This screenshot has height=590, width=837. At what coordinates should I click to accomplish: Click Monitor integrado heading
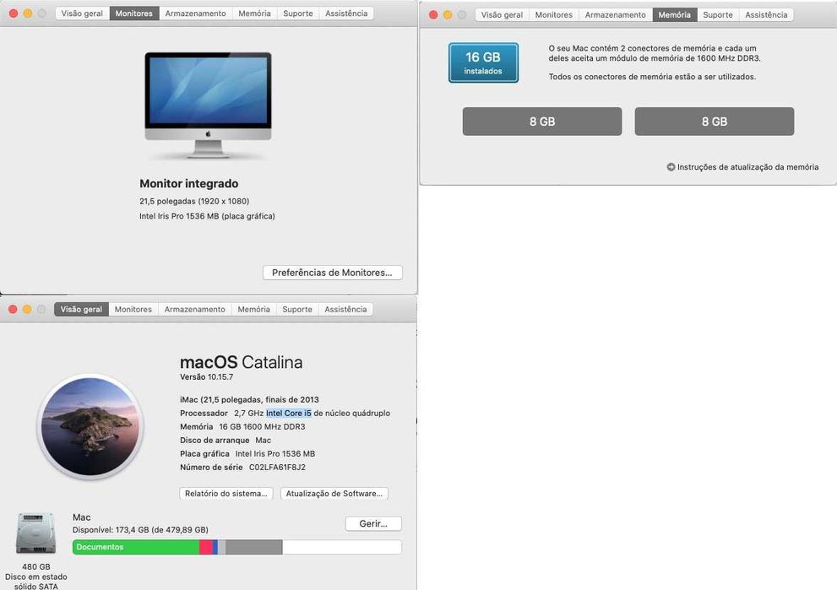point(189,183)
